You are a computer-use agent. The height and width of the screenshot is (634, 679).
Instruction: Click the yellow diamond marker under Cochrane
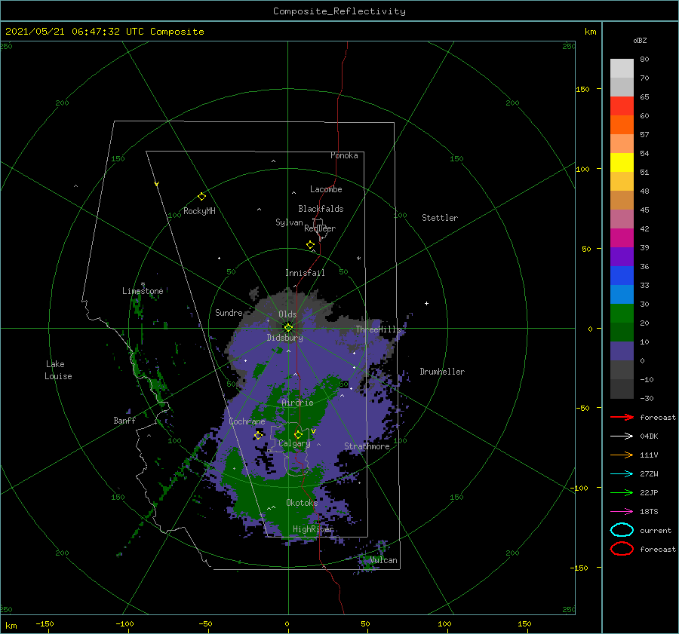[x=259, y=435]
